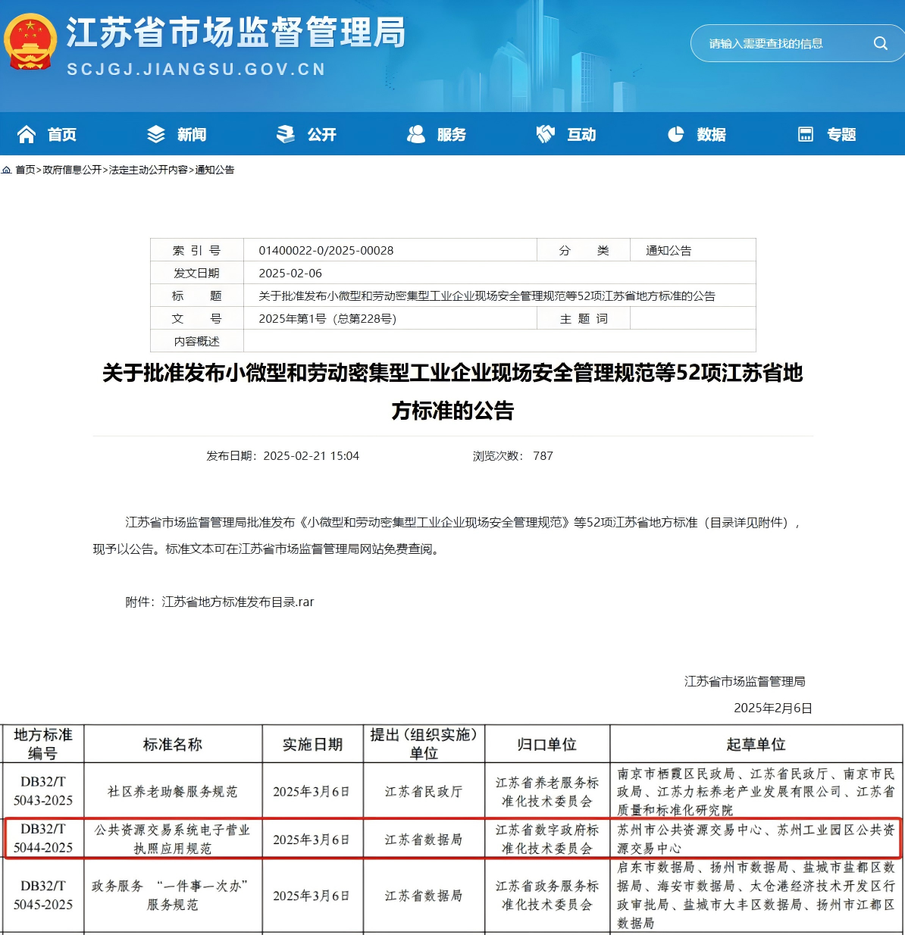Click the 索引号 label cell

[x=197, y=251]
